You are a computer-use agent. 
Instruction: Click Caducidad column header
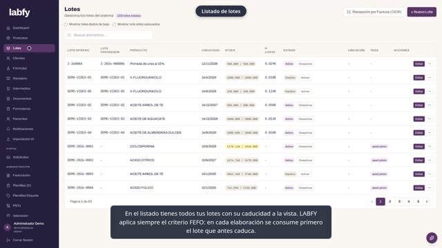(211, 50)
